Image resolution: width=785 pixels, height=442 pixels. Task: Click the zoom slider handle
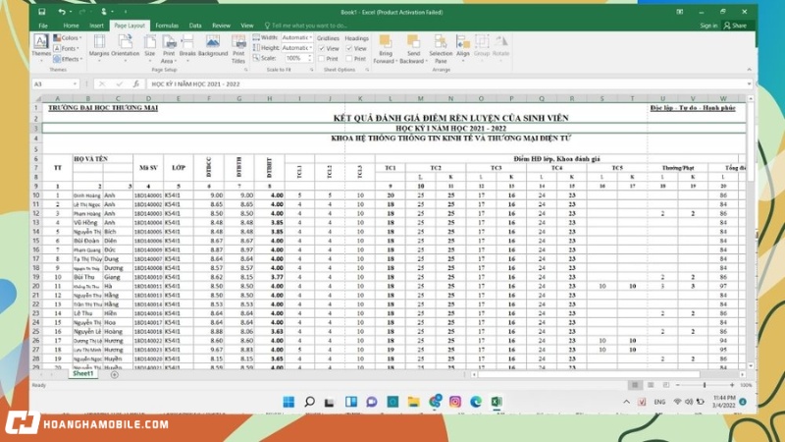click(x=705, y=385)
